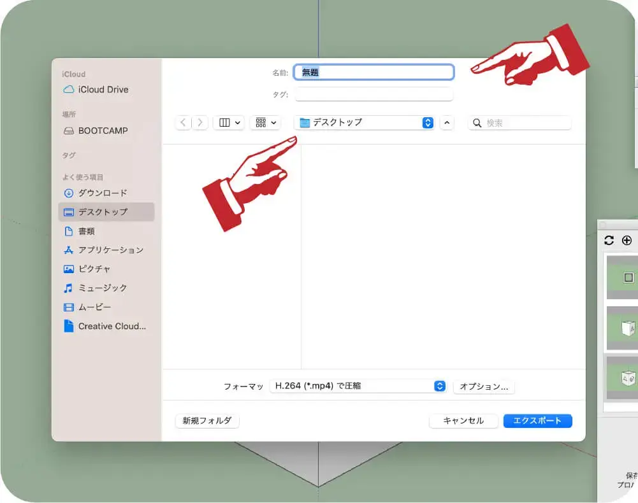Create a folder with 新規フォルダ
The height and width of the screenshot is (503, 638).
[207, 421]
